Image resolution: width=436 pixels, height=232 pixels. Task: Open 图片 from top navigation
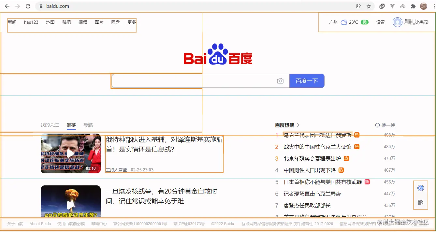99,22
